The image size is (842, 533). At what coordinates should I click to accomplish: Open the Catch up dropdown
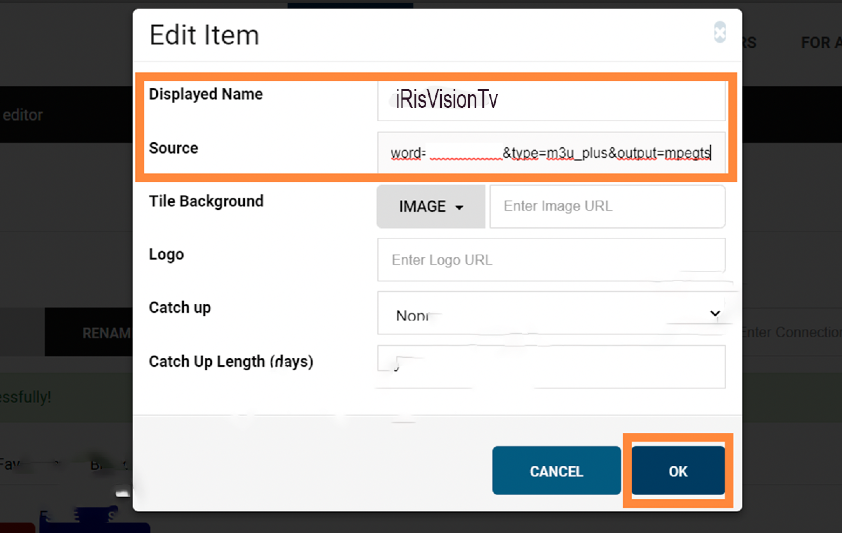point(551,313)
